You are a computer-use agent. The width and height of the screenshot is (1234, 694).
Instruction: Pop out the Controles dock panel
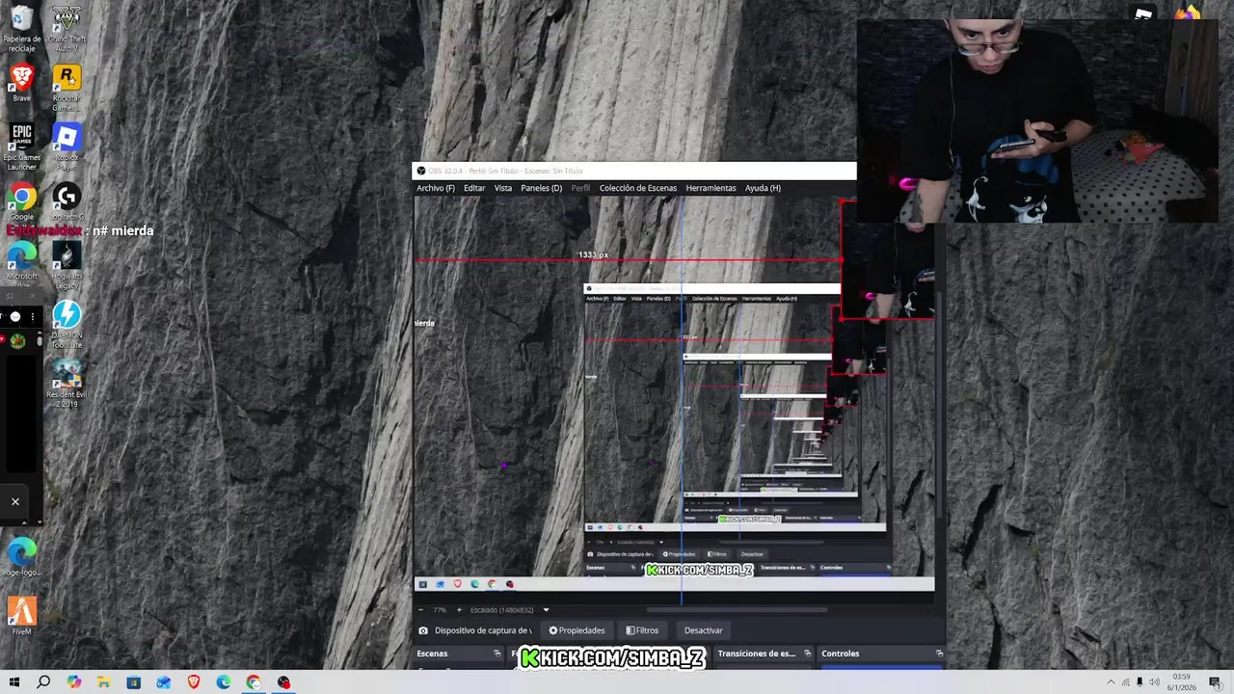coord(939,654)
